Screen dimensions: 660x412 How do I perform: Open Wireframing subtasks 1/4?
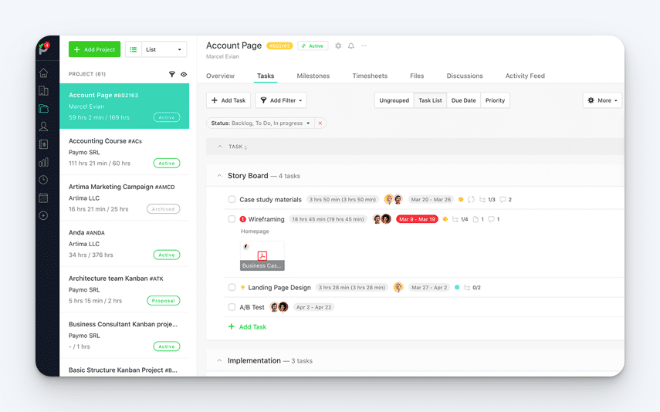[x=460, y=219]
